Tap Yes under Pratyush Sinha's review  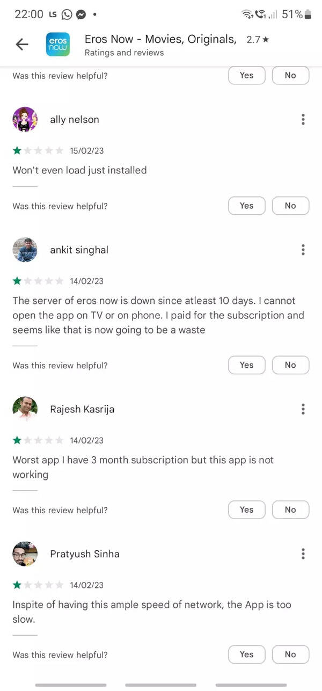(x=247, y=654)
